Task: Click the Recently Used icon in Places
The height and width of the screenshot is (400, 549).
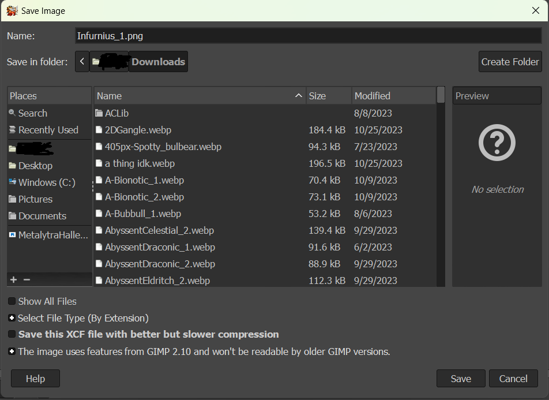Action: 12,130
